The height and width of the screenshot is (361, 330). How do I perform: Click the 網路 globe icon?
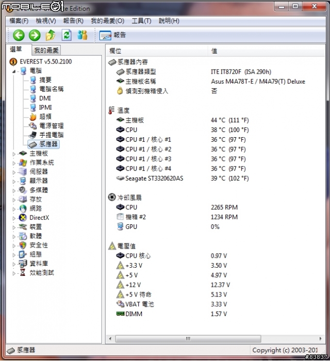pos(23,208)
